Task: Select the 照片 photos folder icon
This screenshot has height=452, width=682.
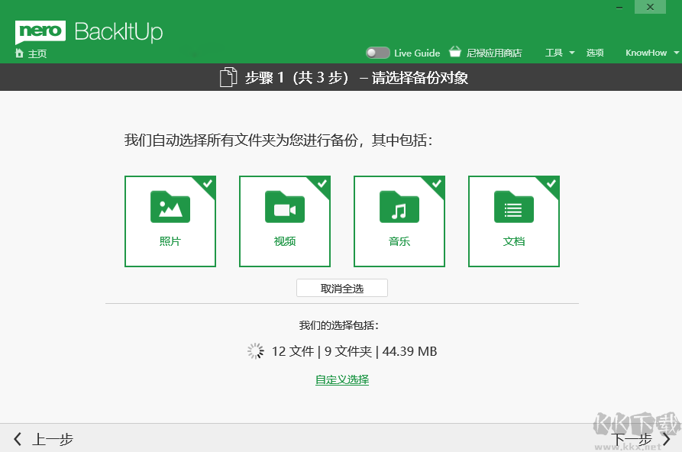Action: click(170, 208)
